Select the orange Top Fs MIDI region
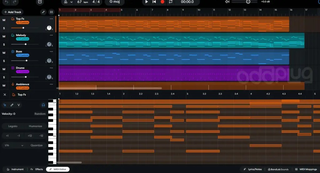 (174, 24)
